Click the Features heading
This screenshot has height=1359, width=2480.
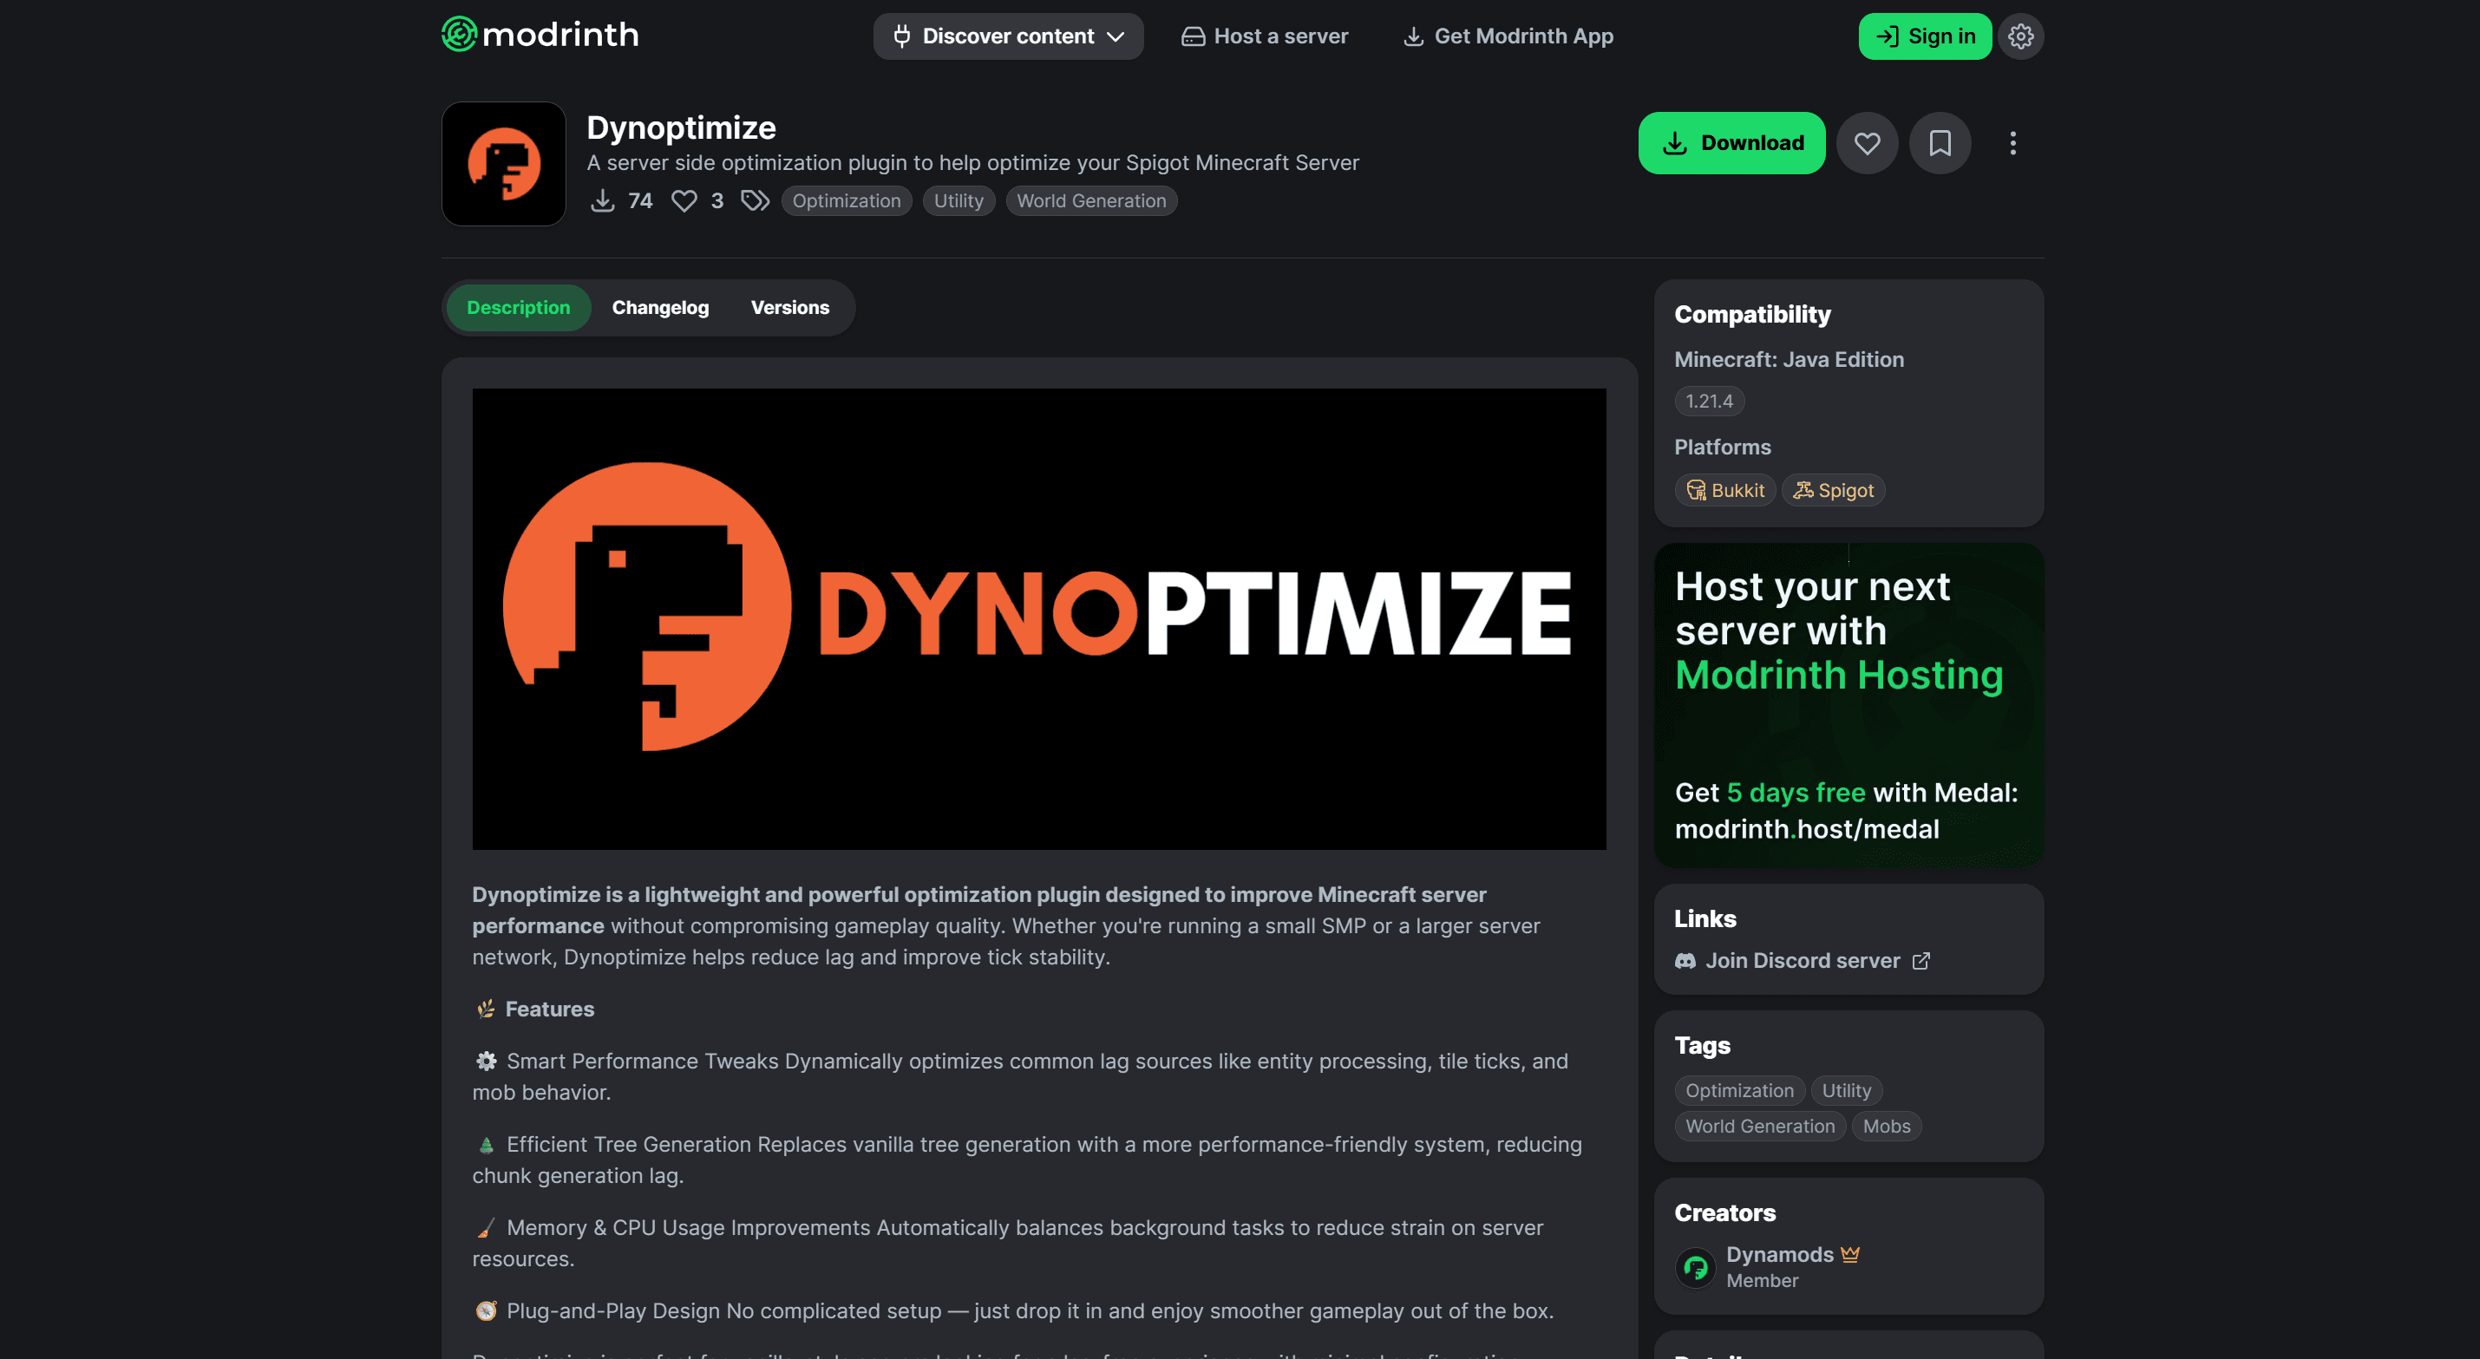tap(549, 1009)
